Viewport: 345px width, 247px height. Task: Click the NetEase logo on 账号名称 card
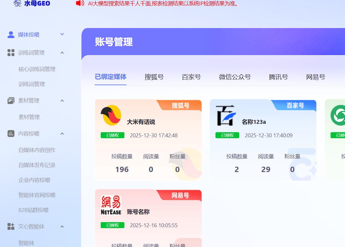pos(111,205)
